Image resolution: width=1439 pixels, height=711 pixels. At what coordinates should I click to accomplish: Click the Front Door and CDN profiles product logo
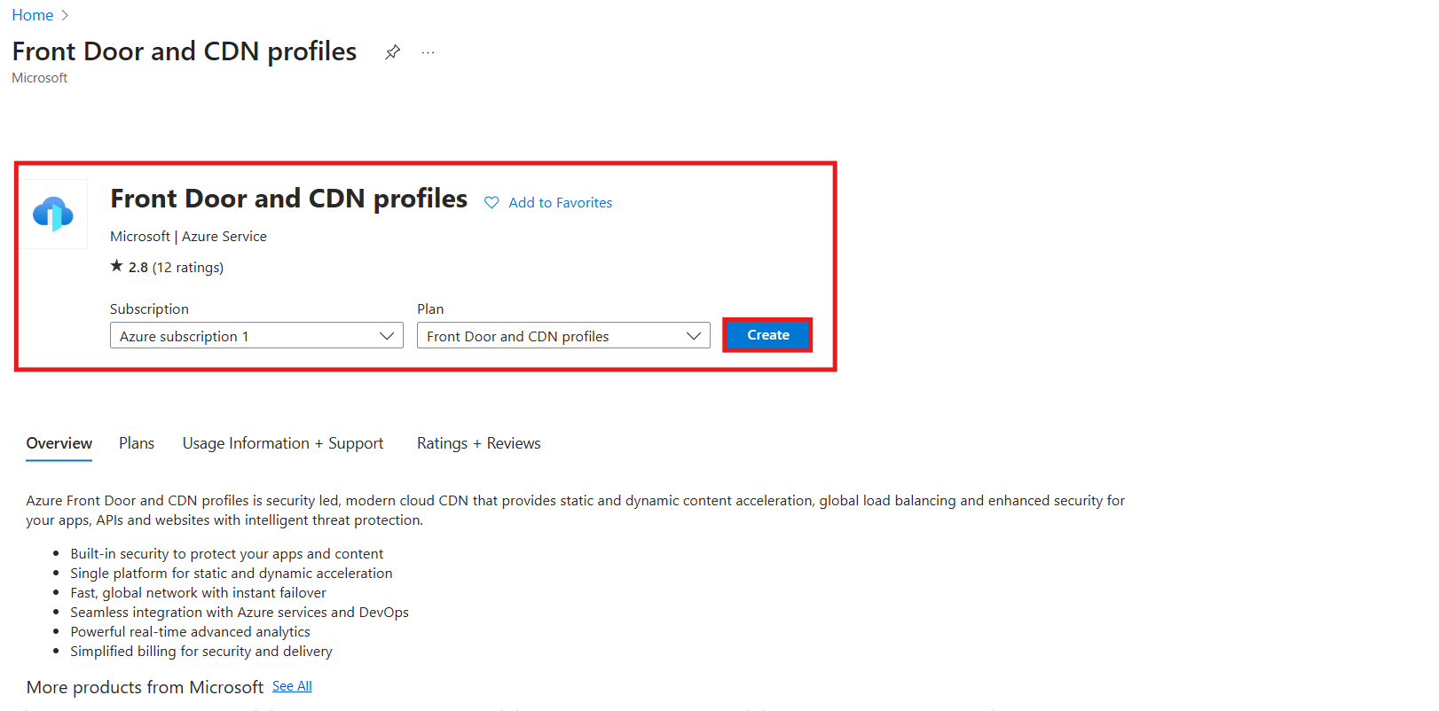54,213
